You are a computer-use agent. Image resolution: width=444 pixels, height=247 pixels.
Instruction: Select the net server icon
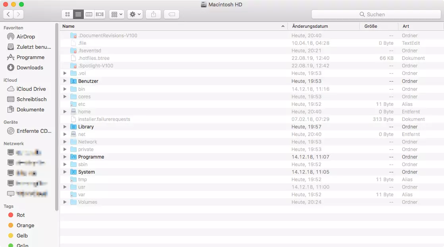pyautogui.click(x=73, y=134)
